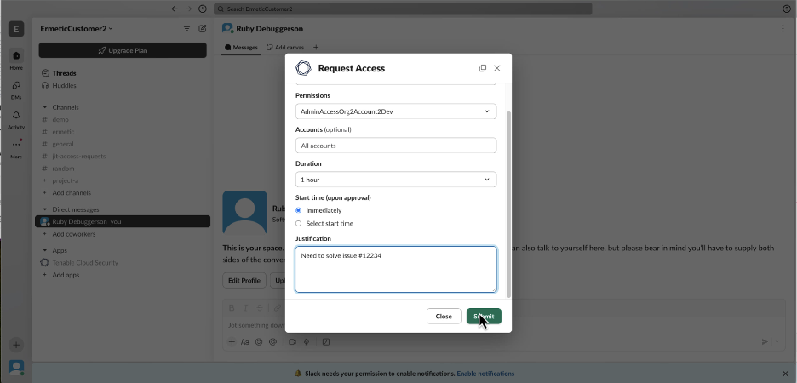Viewport: 797px width, 383px height.
Task: Record an audio clip microphone icon
Action: click(307, 342)
